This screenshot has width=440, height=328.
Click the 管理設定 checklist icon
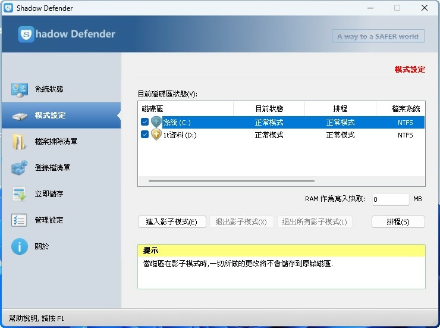pos(19,220)
